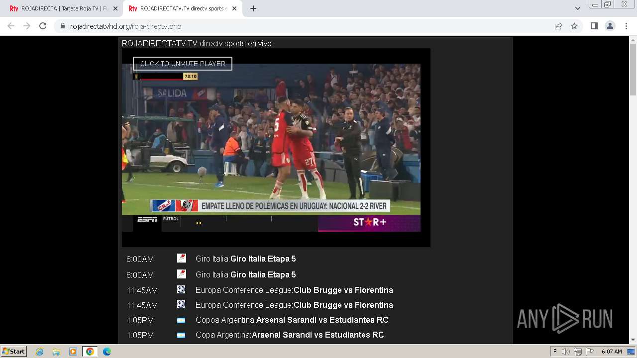Click soccer ball icon of first Club Brugge row
The height and width of the screenshot is (358, 637).
181,289
